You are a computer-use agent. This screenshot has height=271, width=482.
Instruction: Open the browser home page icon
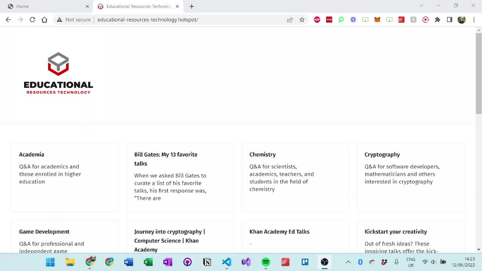point(44,20)
